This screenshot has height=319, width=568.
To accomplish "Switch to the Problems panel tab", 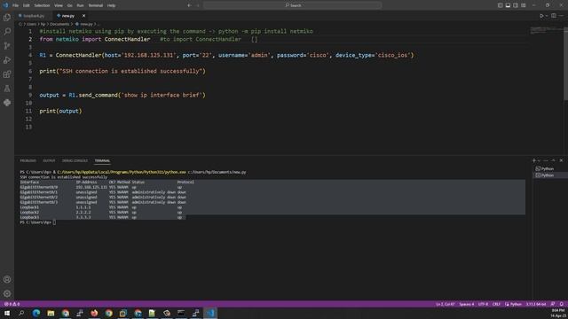I will coord(28,160).
